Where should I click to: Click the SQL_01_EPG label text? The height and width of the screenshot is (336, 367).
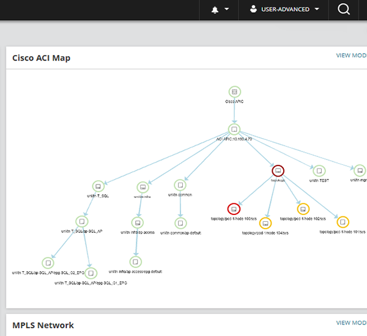(91, 283)
